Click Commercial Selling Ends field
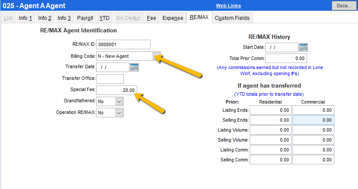The width and height of the screenshot is (358, 189). (313, 120)
